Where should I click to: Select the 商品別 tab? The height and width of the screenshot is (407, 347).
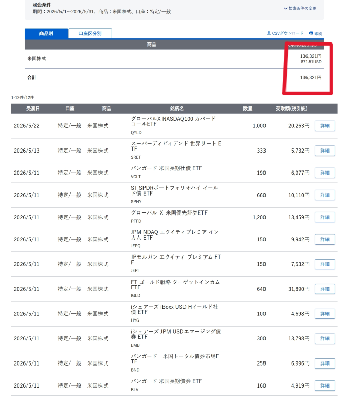pos(46,33)
